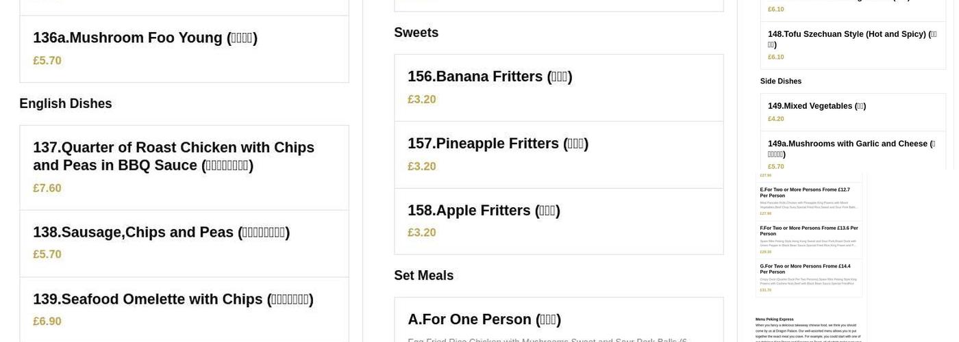Click the Side Dishes heading in side panel

[781, 81]
